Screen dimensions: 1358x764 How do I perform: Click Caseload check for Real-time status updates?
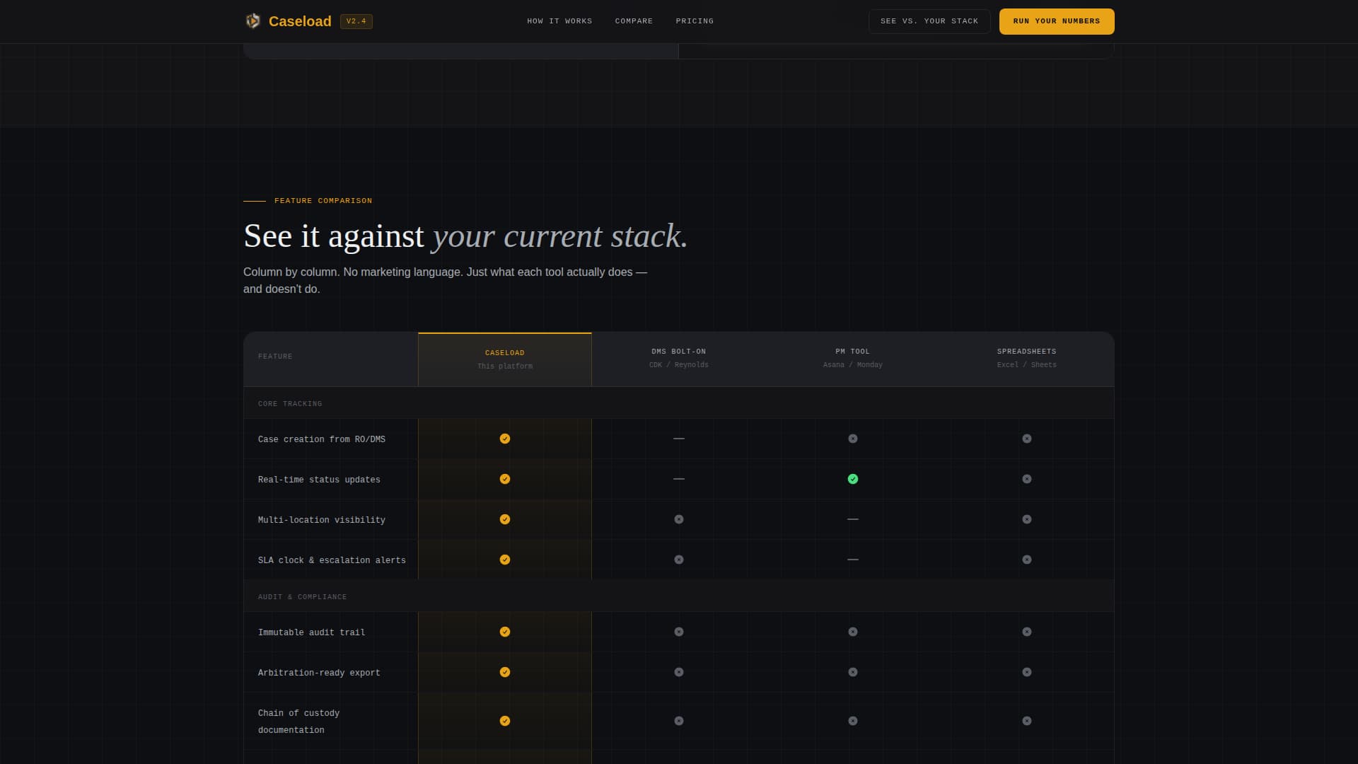[505, 479]
